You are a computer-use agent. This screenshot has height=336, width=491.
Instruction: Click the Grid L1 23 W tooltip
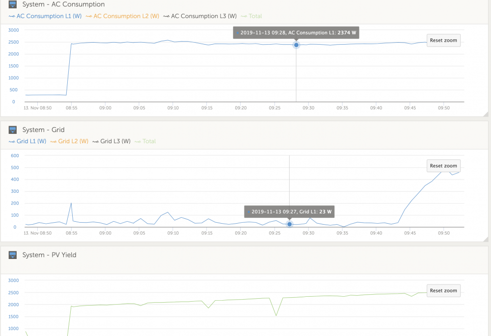pos(290,211)
